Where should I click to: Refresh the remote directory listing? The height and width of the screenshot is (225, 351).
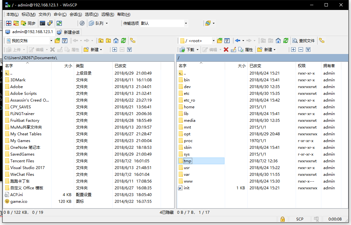285,40
